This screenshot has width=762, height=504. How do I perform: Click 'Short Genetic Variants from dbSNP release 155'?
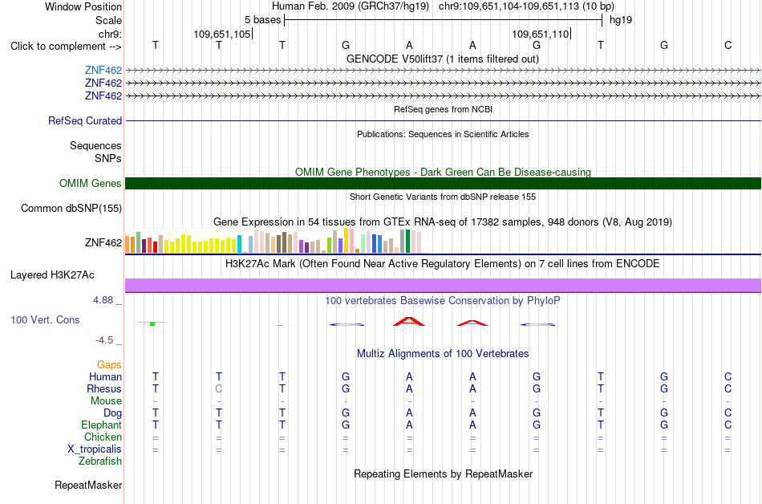(443, 197)
